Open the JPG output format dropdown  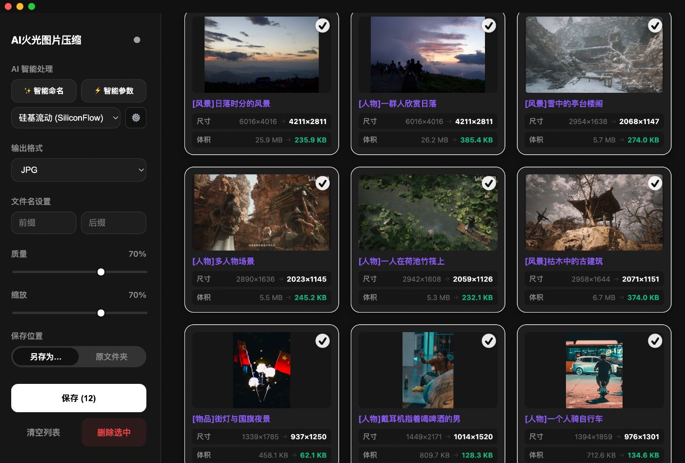tap(79, 170)
